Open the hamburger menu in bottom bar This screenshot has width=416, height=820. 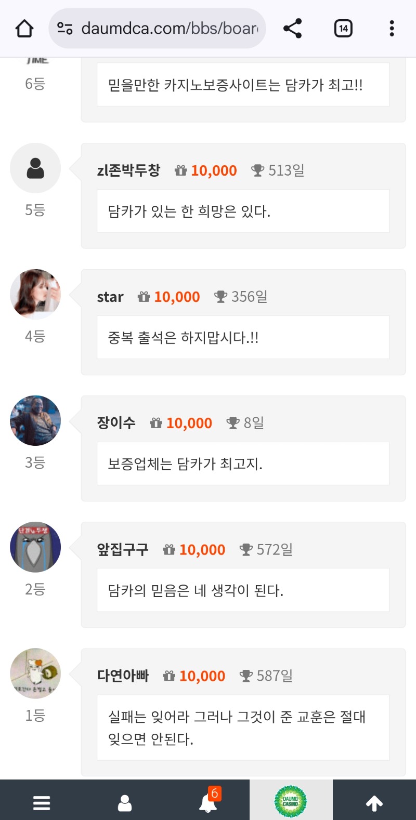coord(42,803)
